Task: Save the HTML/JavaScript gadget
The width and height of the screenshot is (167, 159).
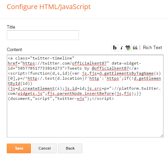Action: pos(19,148)
